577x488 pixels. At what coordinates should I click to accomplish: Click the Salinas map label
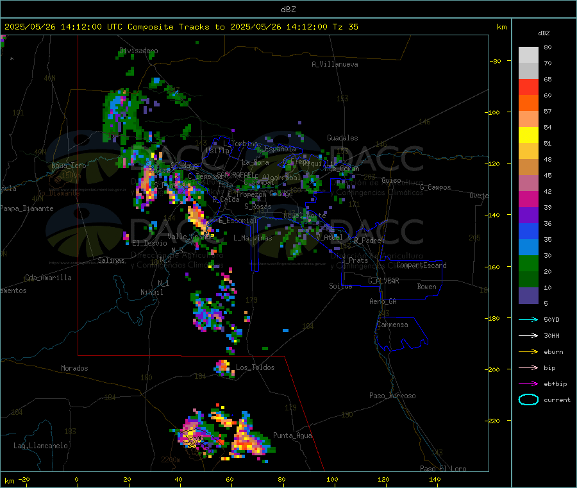(111, 260)
